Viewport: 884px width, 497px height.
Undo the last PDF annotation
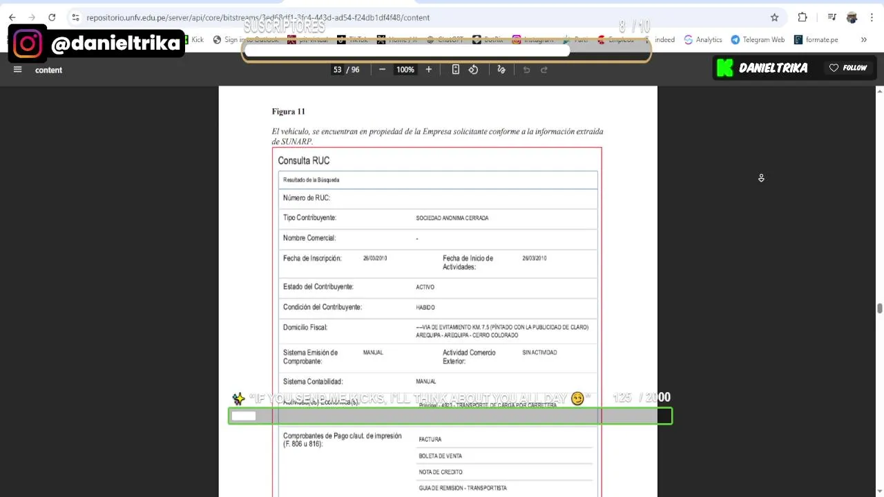pos(526,70)
